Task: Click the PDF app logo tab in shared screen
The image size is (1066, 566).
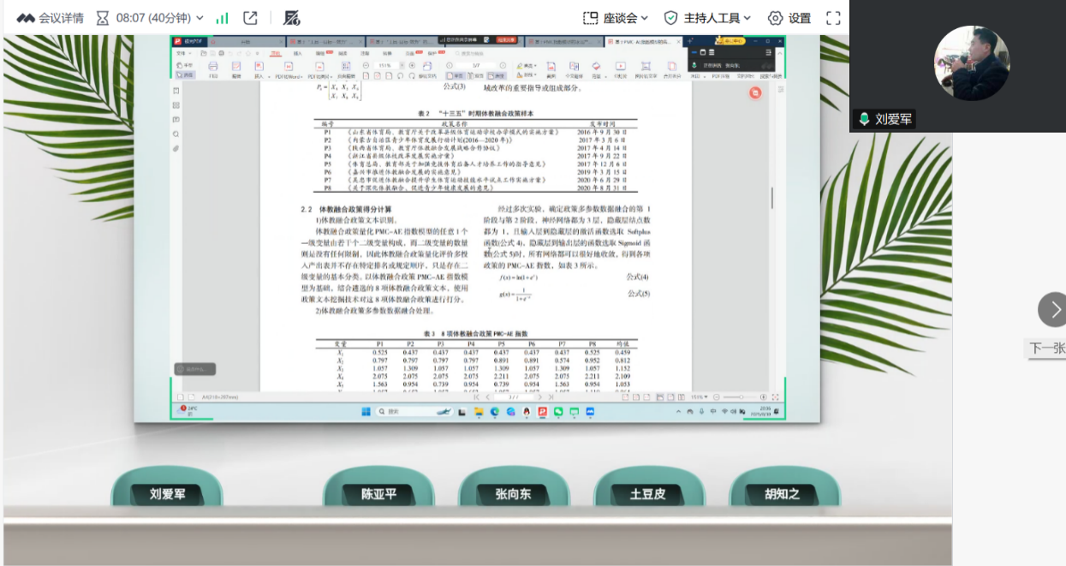Action: 189,41
